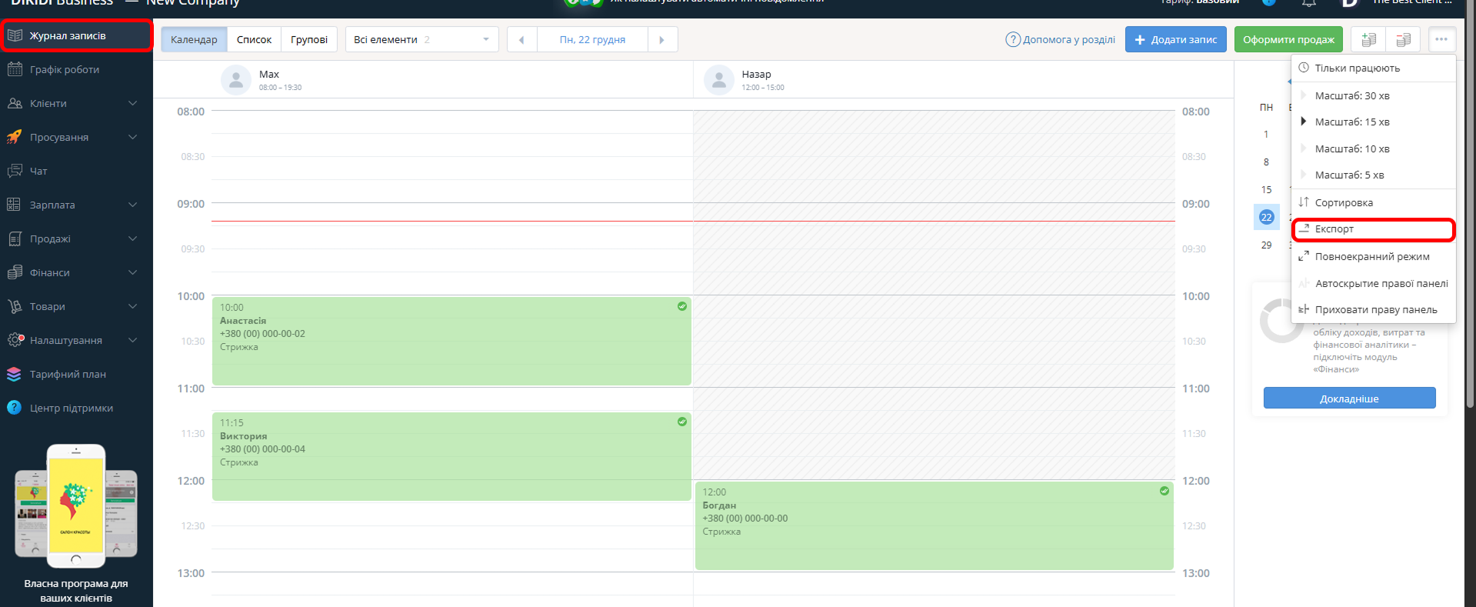Switch to the Список view tab

click(254, 39)
